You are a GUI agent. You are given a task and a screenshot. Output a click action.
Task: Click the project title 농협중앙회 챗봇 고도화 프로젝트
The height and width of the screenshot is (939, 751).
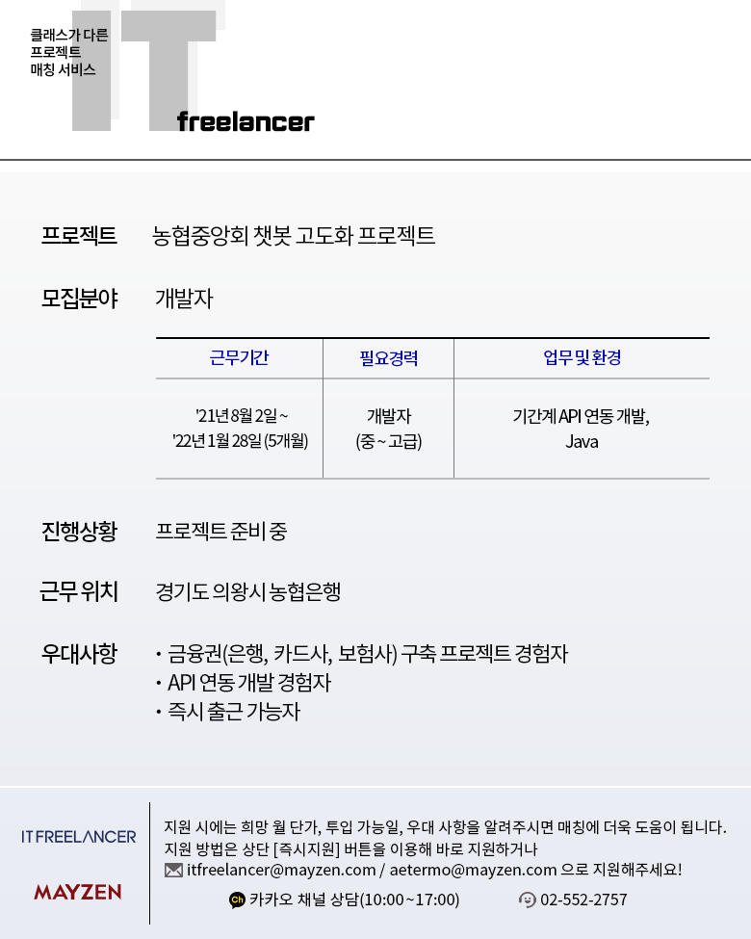(294, 235)
